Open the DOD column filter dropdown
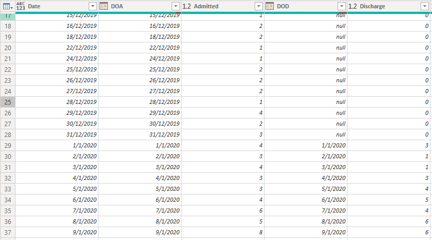432x240 pixels. pyautogui.click(x=342, y=6)
